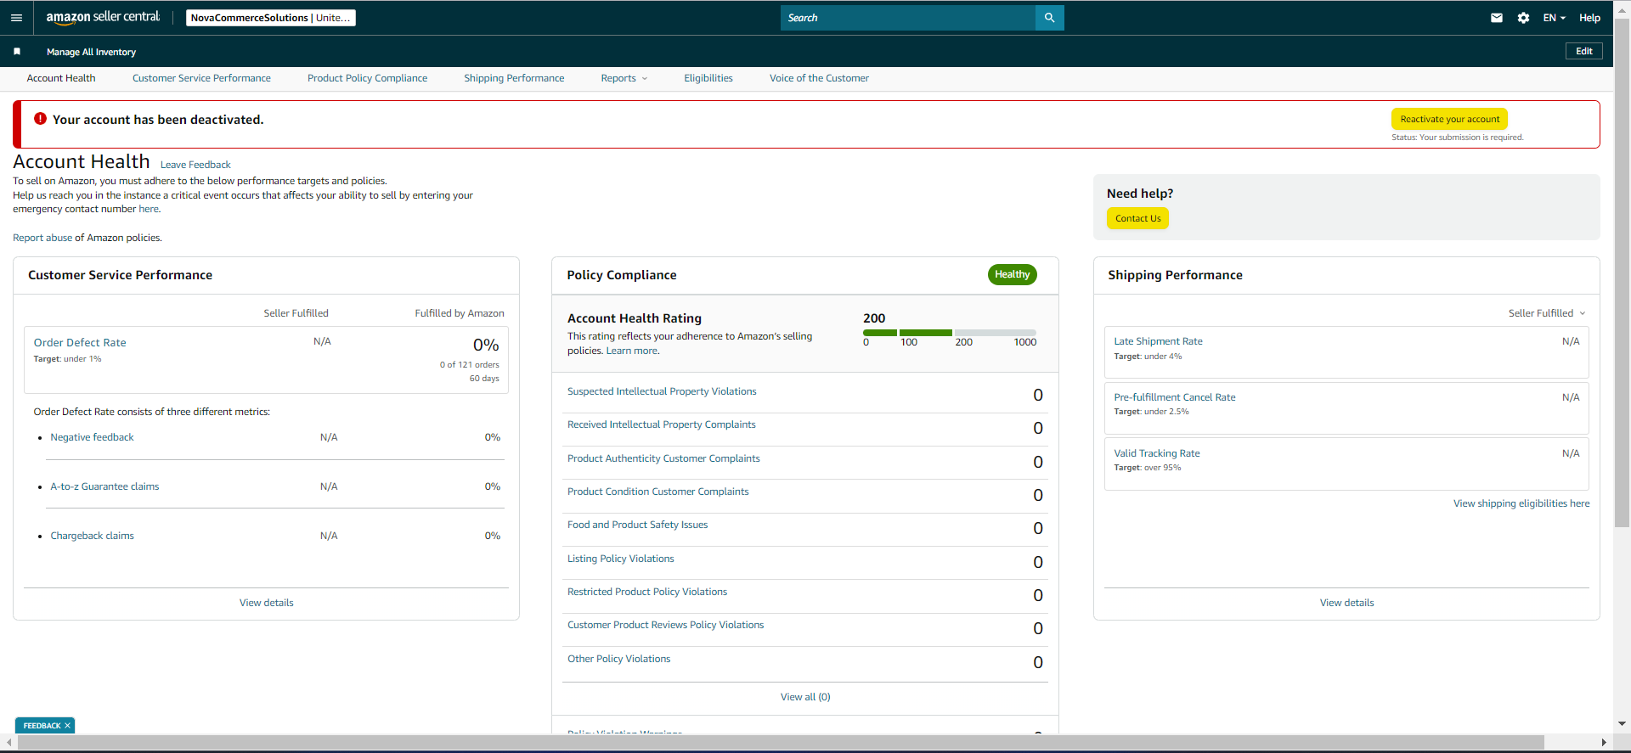This screenshot has width=1631, height=753.
Task: Open Late Shipment Rate link
Action: point(1158,341)
